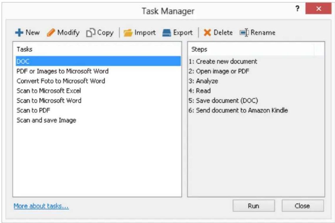Select Scan to PDF task
The height and width of the screenshot is (223, 335).
tap(98, 110)
